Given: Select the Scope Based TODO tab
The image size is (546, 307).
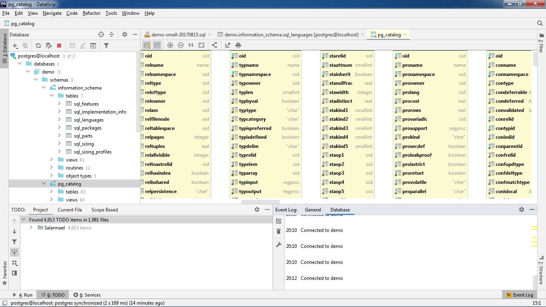Looking at the screenshot, I should click(x=105, y=209).
